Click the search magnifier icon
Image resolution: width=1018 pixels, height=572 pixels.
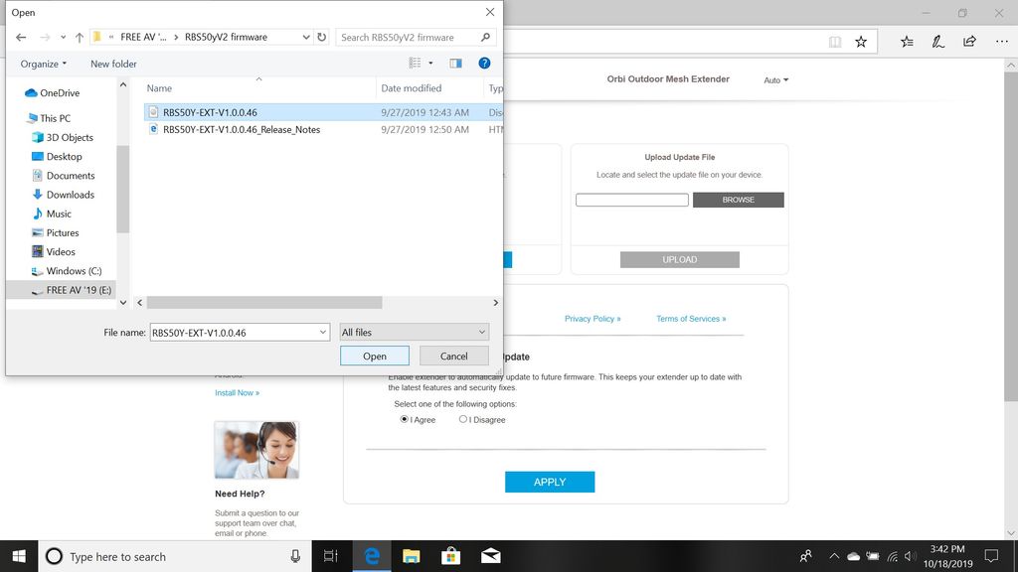(485, 37)
